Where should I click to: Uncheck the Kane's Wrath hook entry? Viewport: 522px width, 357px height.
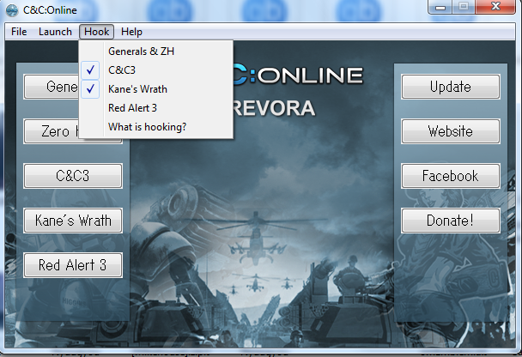155,89
